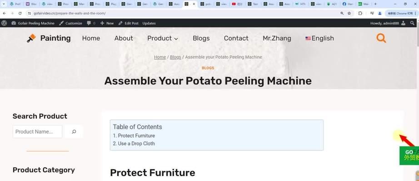Expand the Product dropdown menu
419x181 pixels.
pyautogui.click(x=163, y=38)
